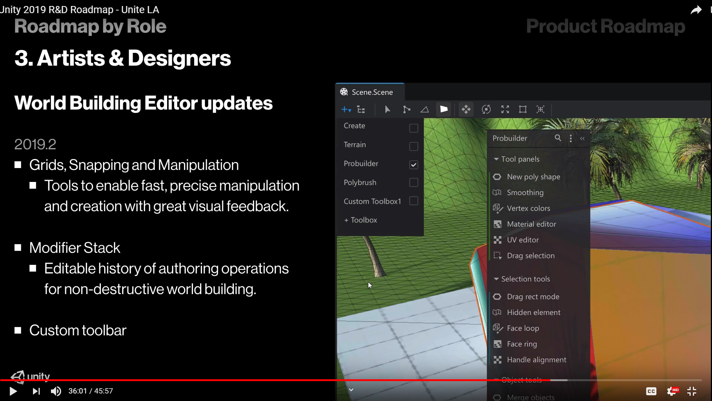Click the Handle alignment icon

(x=498, y=360)
